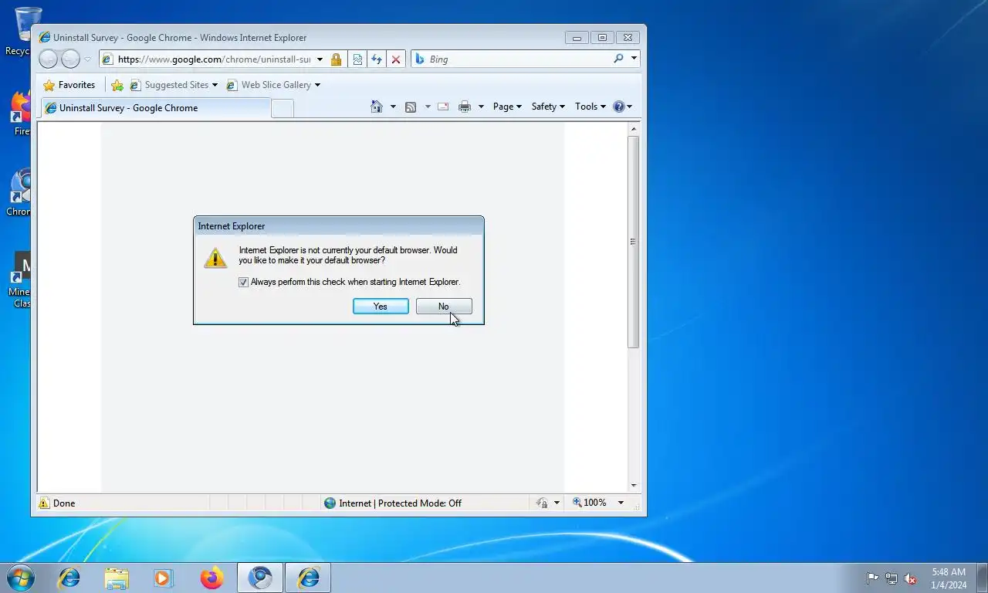The height and width of the screenshot is (593, 988).
Task: Click the No button in the dialog
Action: tap(444, 307)
